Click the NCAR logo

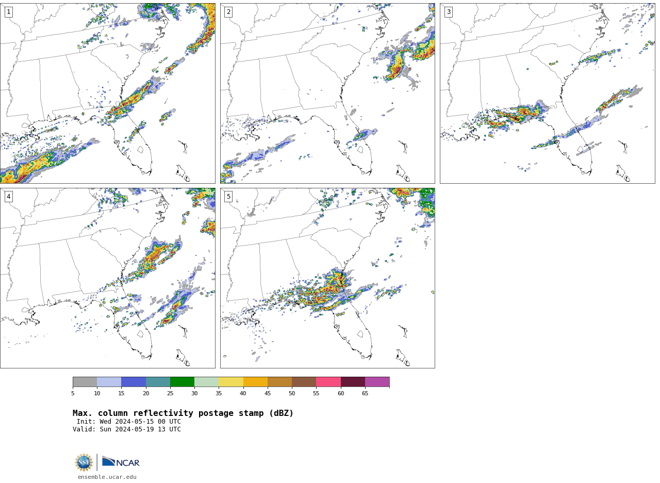[121, 462]
